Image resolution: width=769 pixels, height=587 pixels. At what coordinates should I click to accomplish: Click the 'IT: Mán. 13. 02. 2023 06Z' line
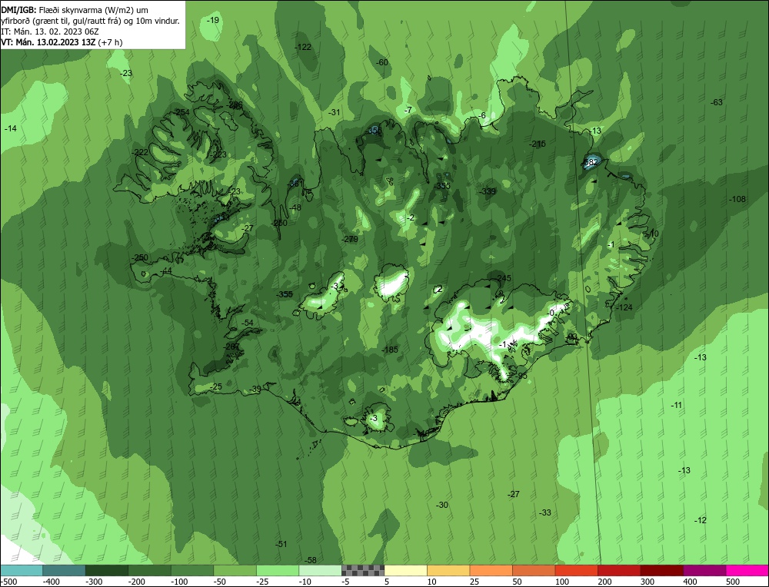51,32
